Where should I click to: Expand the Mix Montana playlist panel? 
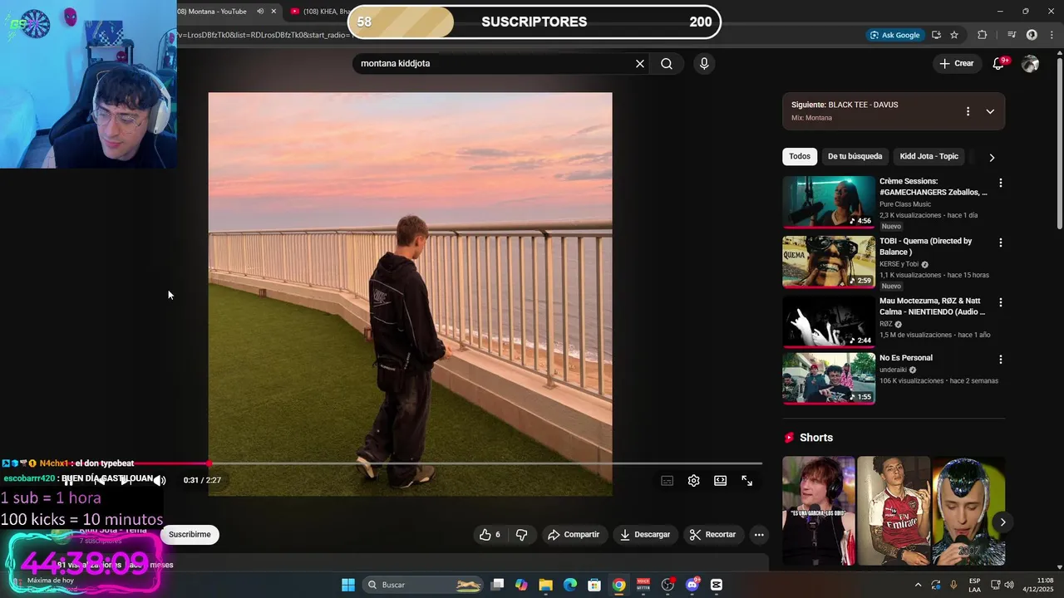tap(990, 111)
